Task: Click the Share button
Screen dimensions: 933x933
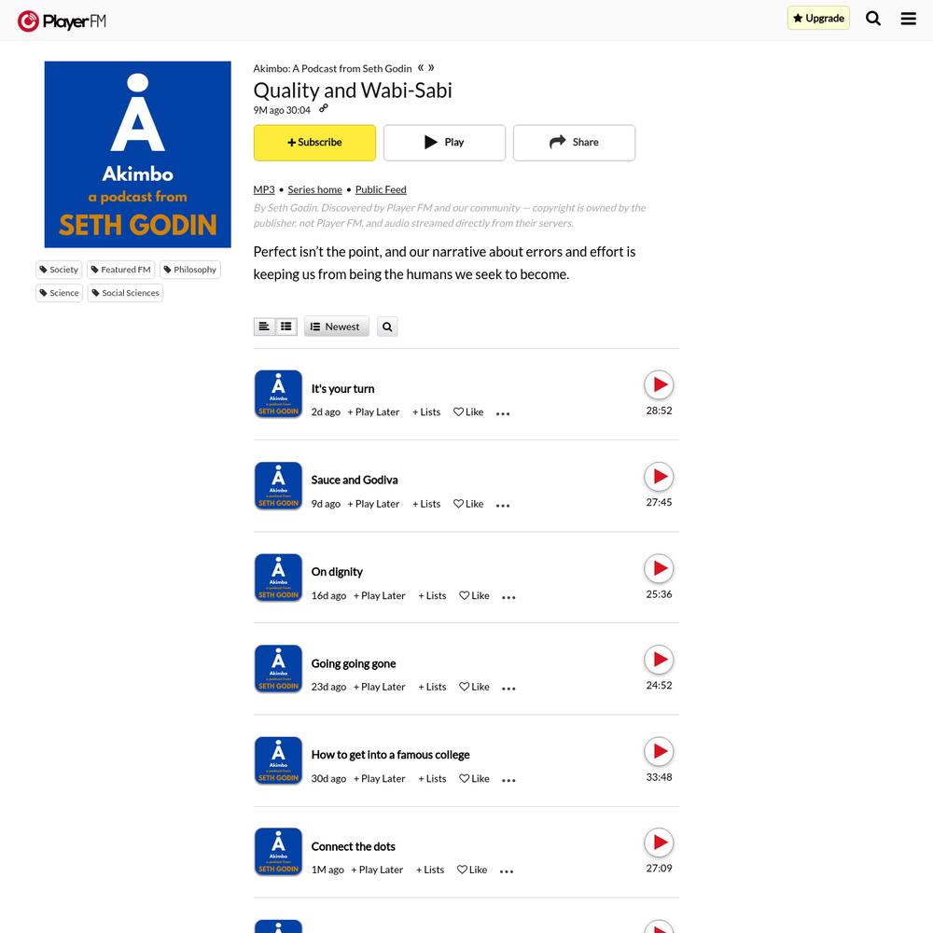Action: (574, 142)
